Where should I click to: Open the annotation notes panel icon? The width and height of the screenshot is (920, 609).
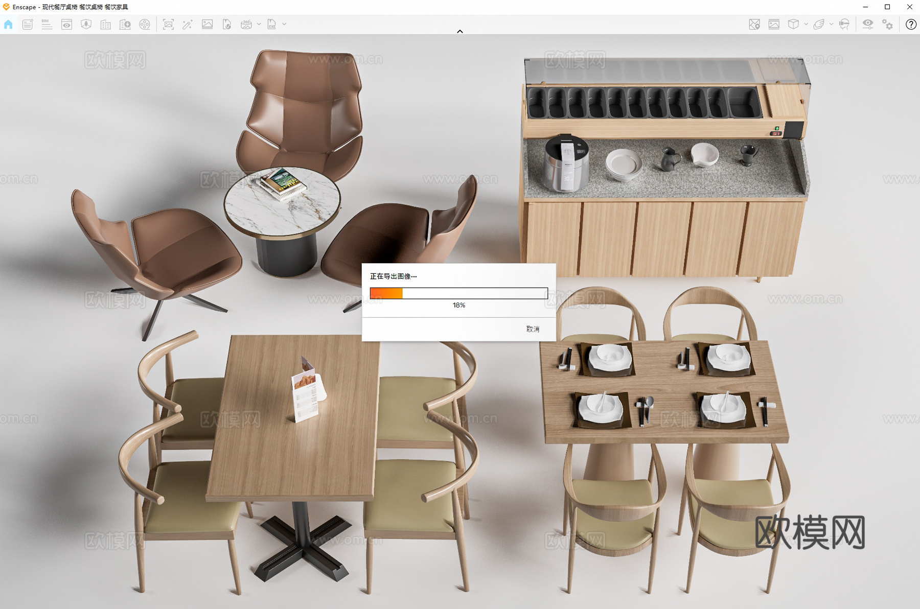click(x=28, y=25)
